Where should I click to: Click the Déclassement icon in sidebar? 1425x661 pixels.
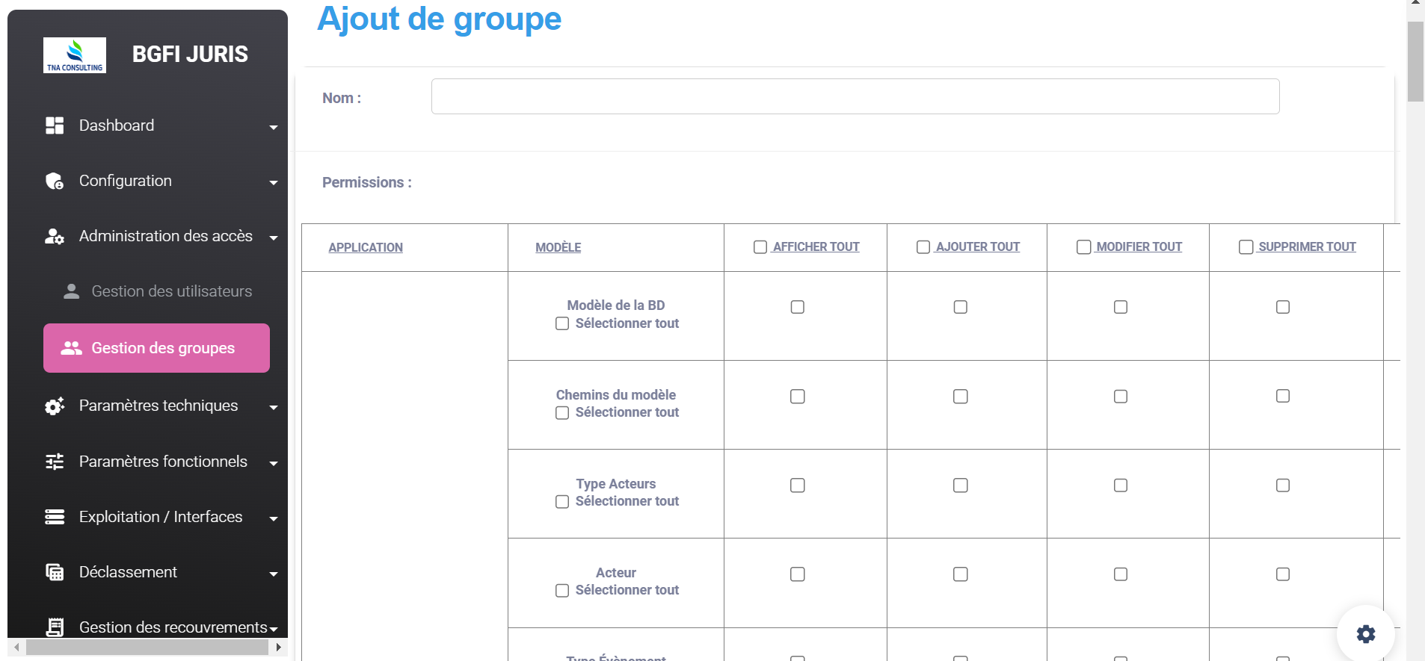[x=55, y=572]
